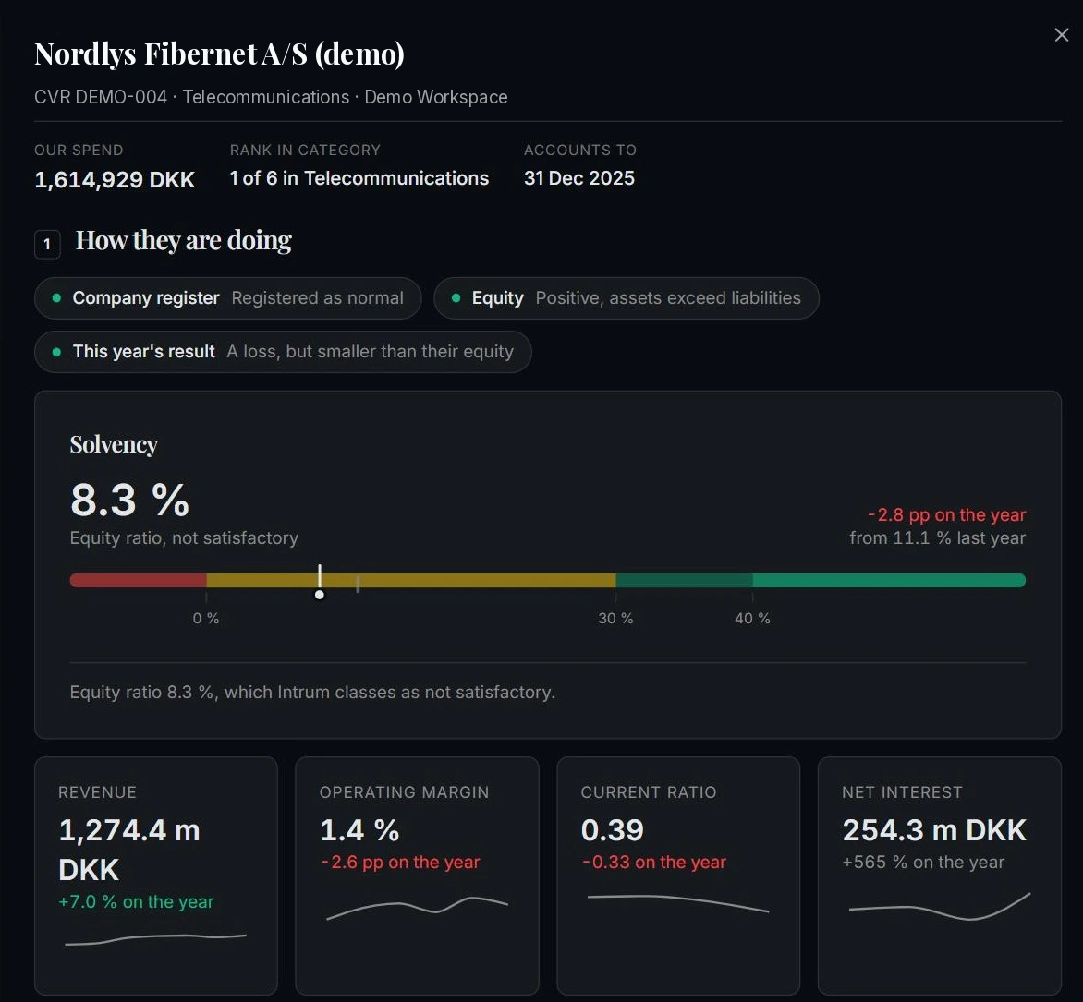
Task: Click the red segment of the solvency bar
Action: 138,580
